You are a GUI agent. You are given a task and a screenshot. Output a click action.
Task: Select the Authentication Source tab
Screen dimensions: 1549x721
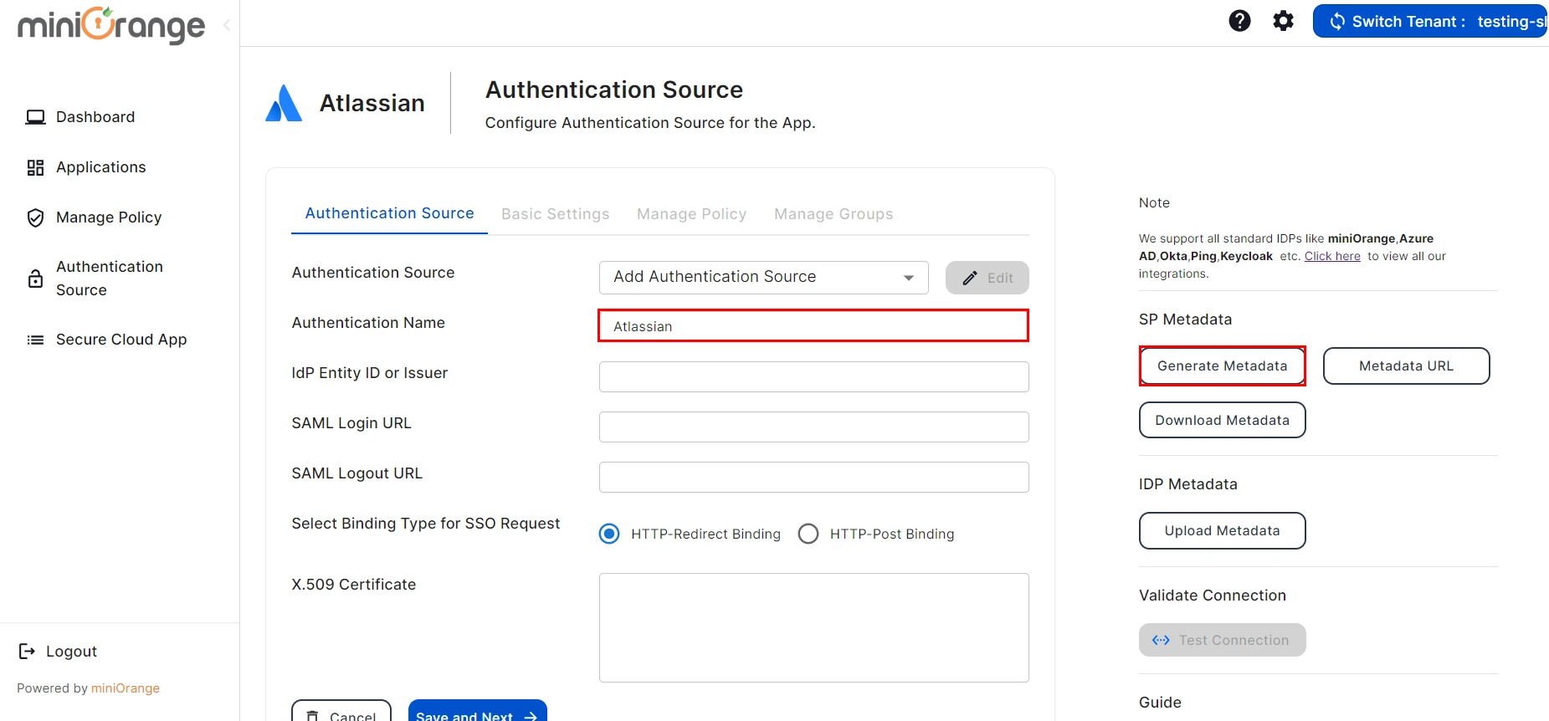(x=389, y=213)
